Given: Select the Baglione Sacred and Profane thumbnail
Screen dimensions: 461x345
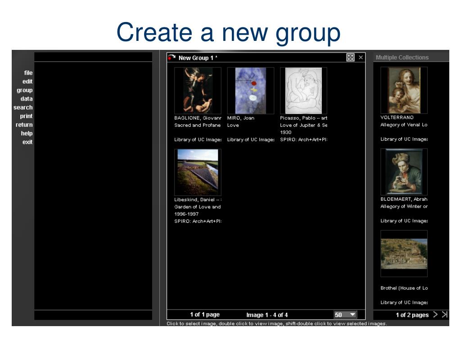Looking at the screenshot, I should pos(198,90).
